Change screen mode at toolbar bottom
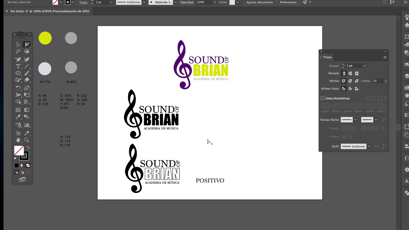The width and height of the screenshot is (409, 230). [x=22, y=180]
